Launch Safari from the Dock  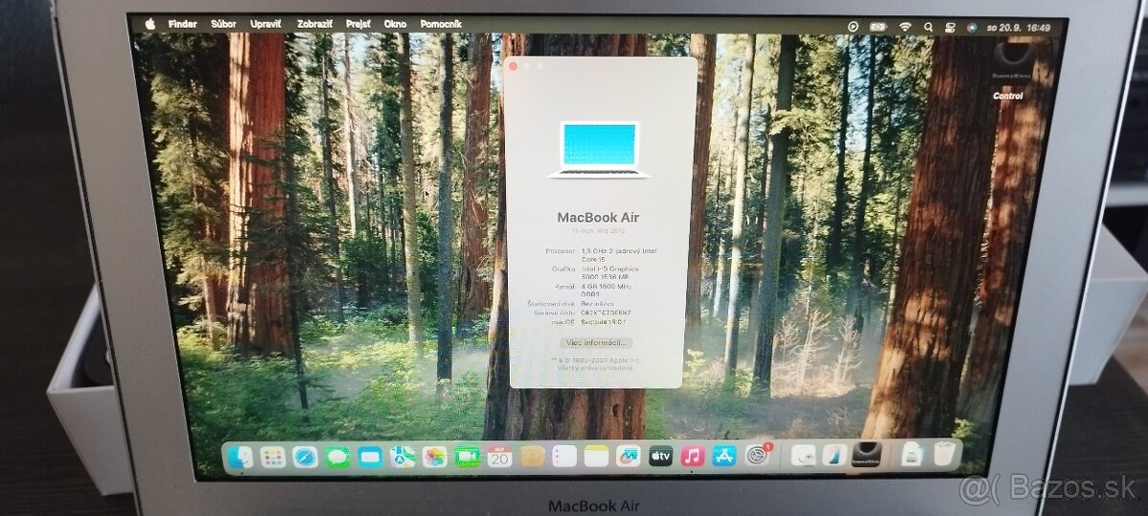pyautogui.click(x=305, y=457)
